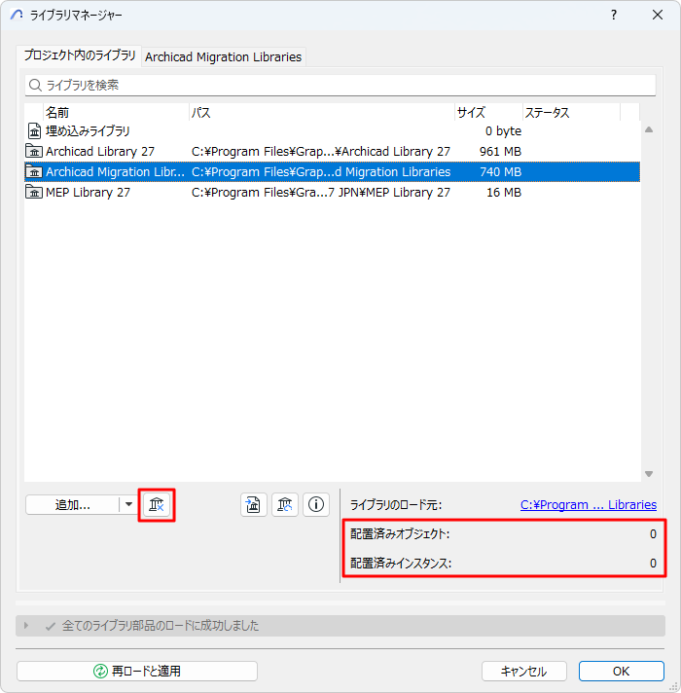Open the help question mark button
Image resolution: width=681 pixels, height=693 pixels.
pyautogui.click(x=614, y=15)
